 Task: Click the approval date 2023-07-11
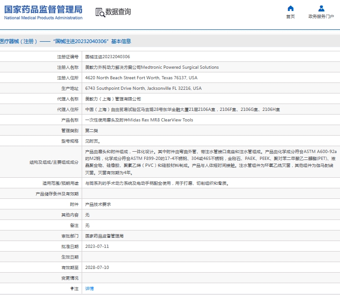(97, 247)
